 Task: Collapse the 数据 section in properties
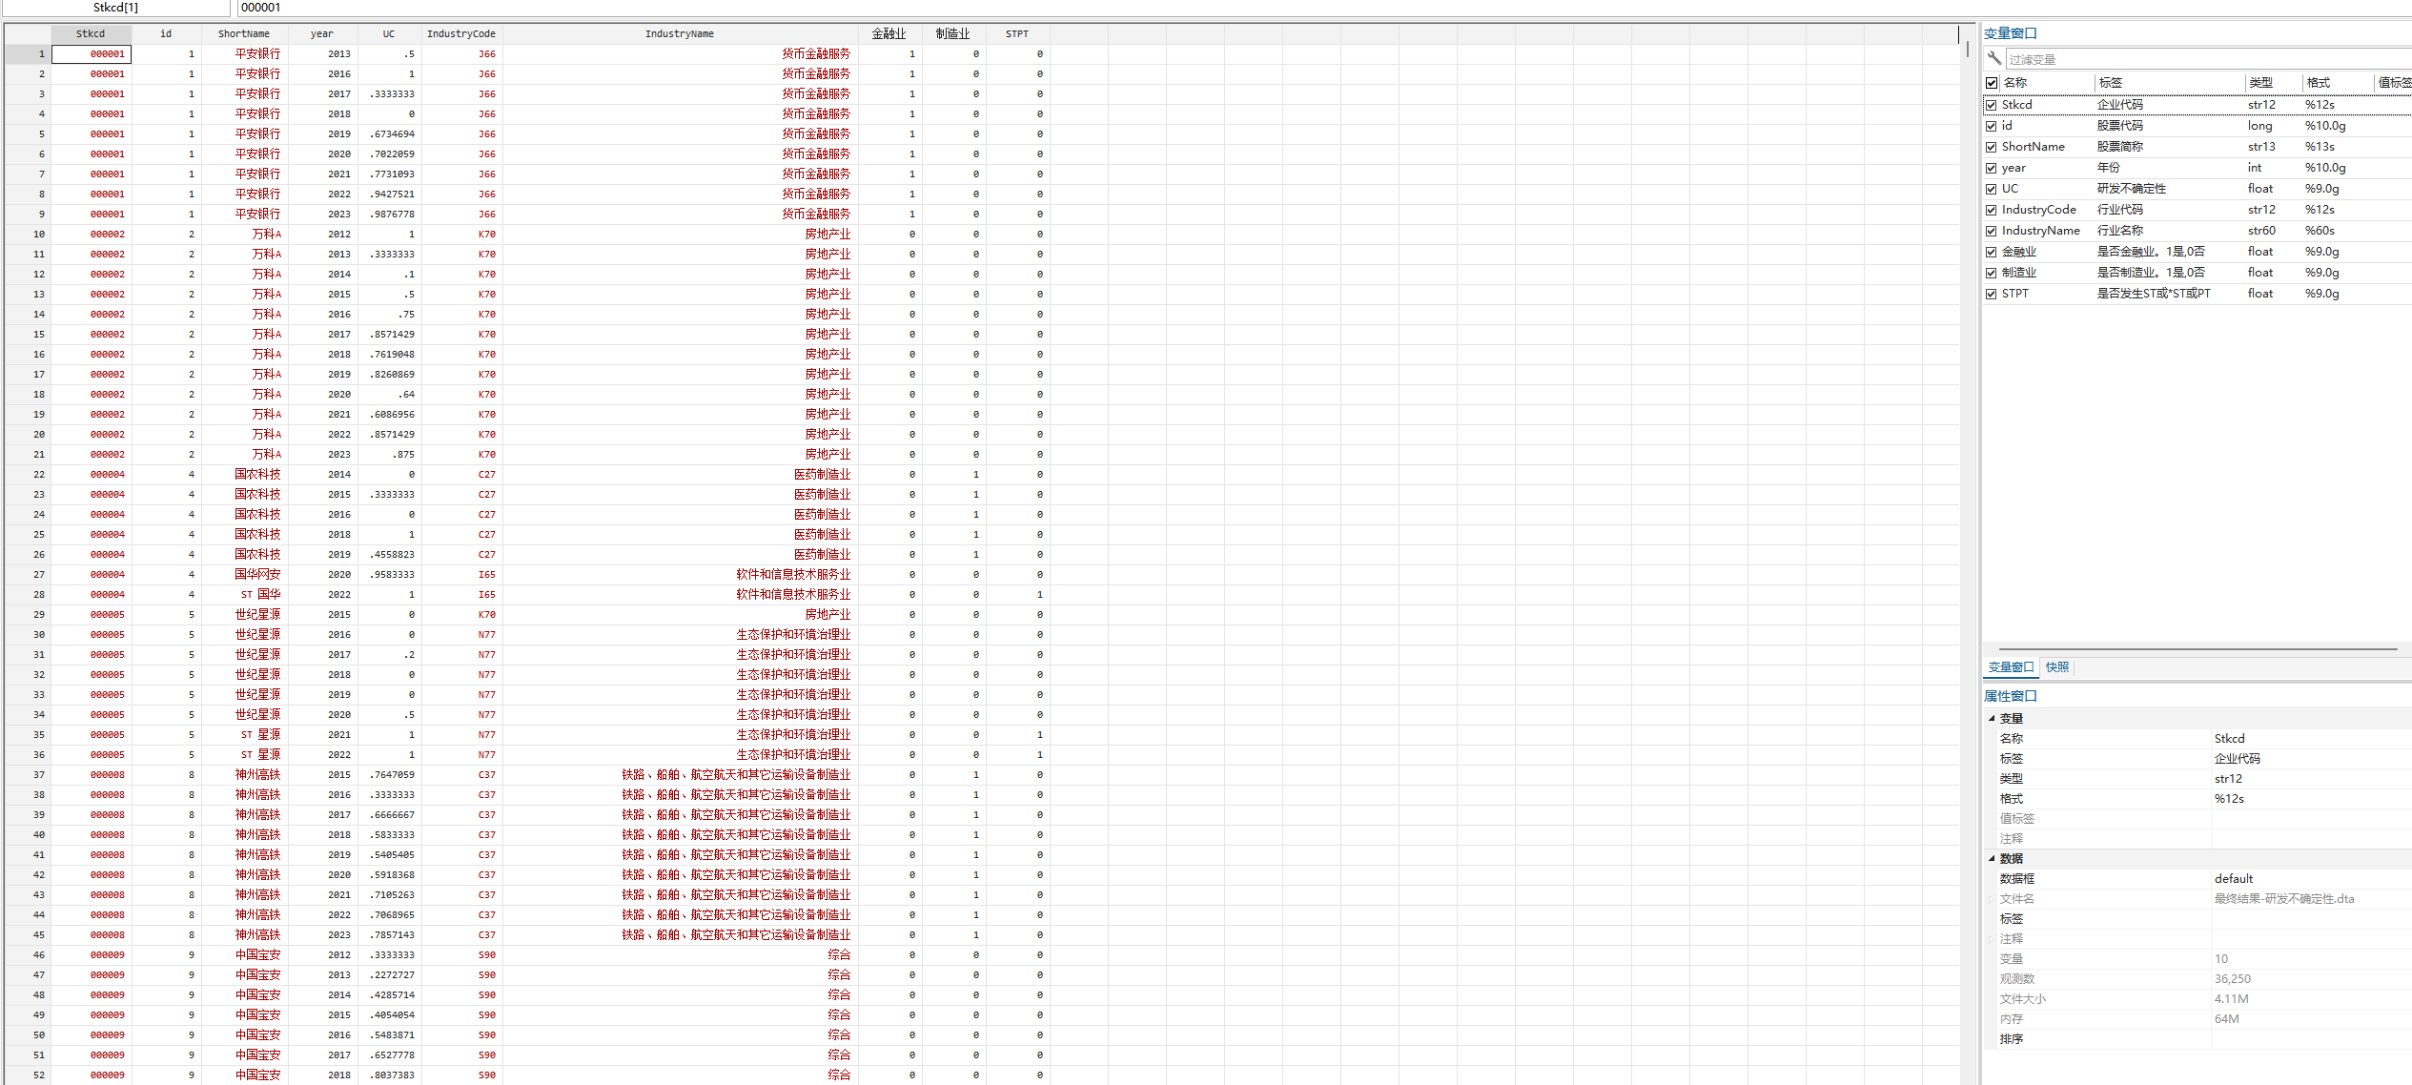tap(1992, 858)
